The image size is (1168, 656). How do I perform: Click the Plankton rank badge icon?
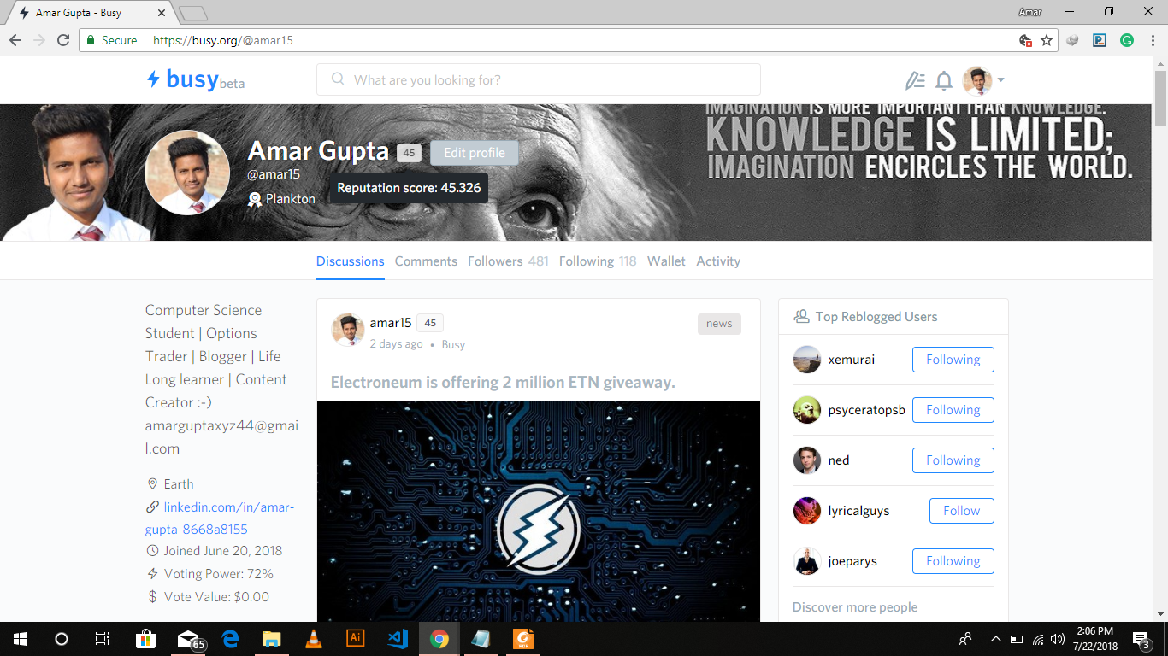pyautogui.click(x=255, y=199)
